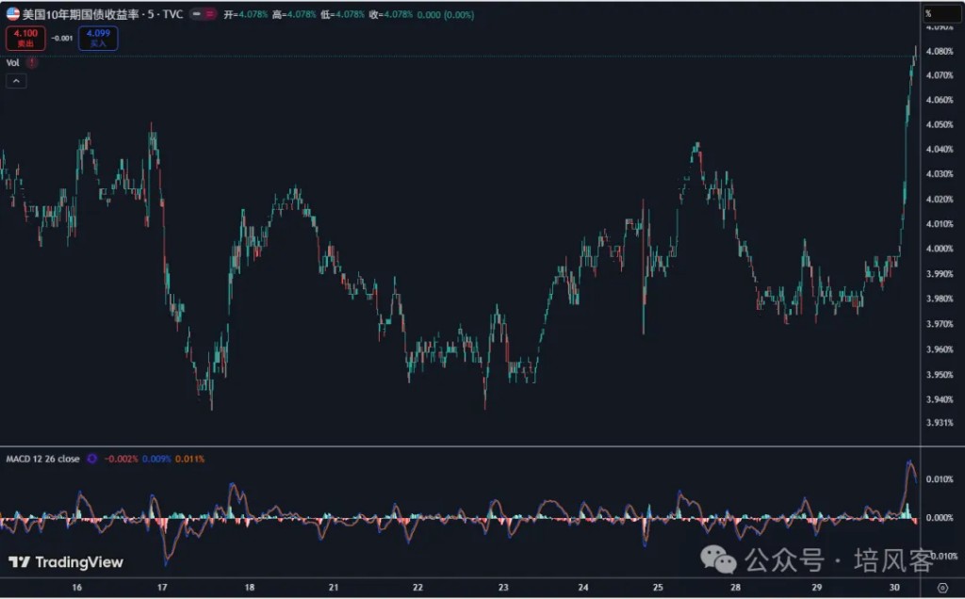Click the purple circular icon beside MACD legend
Viewport: 965px width, 599px height.
91,459
